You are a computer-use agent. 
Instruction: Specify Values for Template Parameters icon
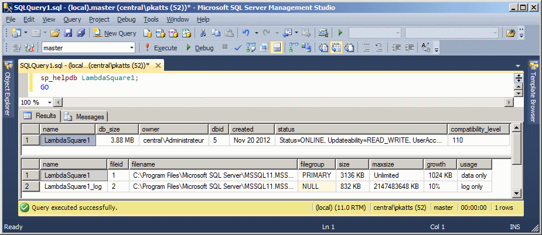[425, 48]
